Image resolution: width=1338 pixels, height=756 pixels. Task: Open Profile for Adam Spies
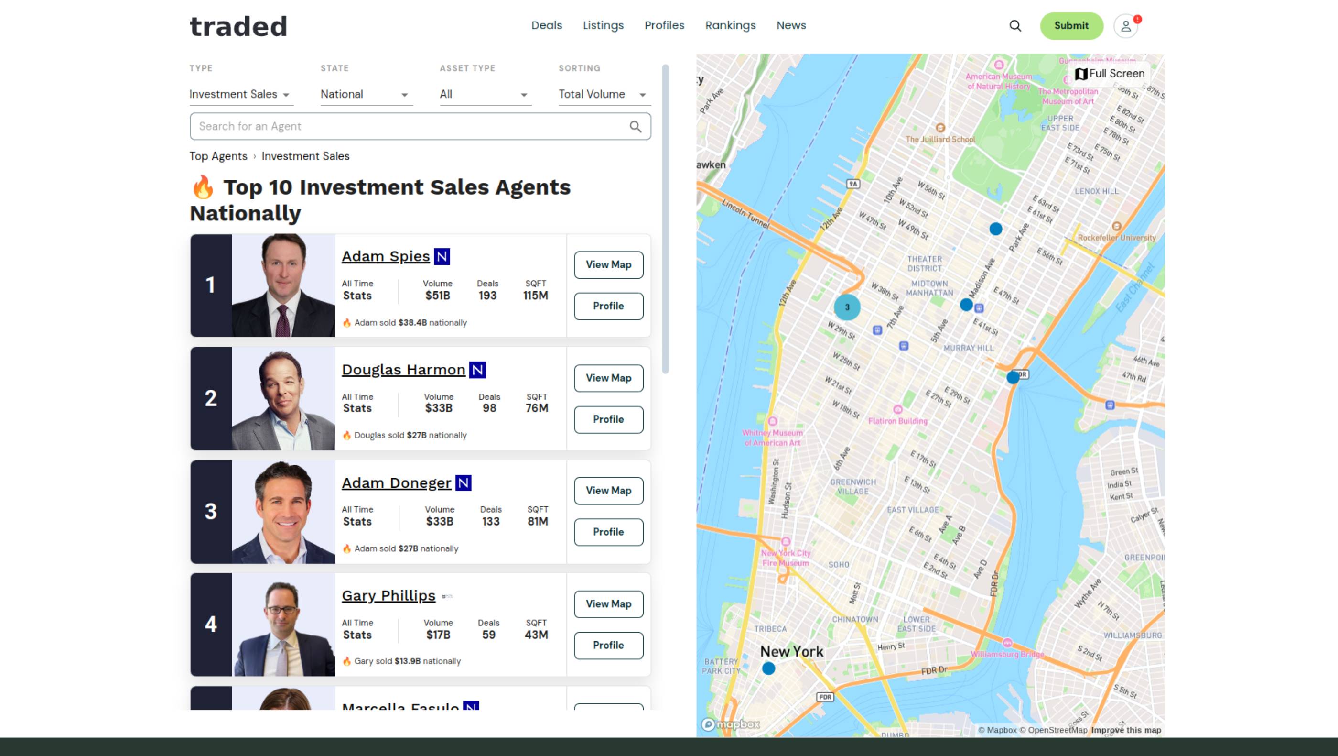pos(608,307)
